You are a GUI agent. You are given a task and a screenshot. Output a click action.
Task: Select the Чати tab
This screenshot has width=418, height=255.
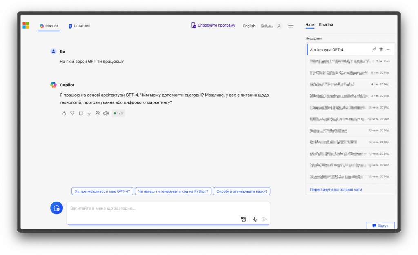(x=310, y=25)
